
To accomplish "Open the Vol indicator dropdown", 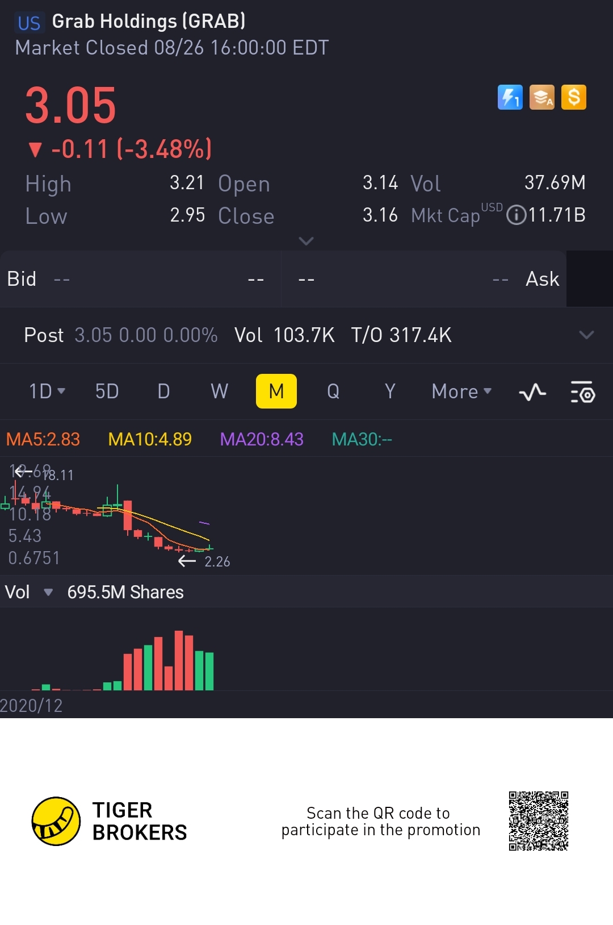I will (x=48, y=592).
